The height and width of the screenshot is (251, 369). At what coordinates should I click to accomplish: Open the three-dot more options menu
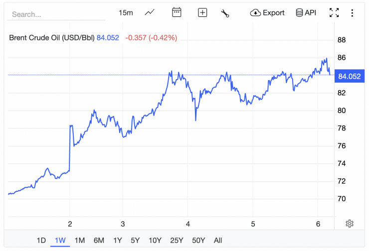[353, 13]
